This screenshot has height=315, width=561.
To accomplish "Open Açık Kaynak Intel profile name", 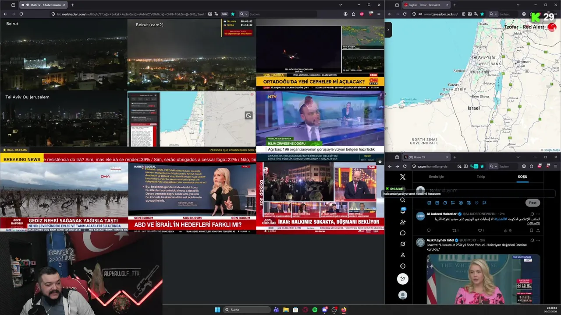I will (x=440, y=240).
